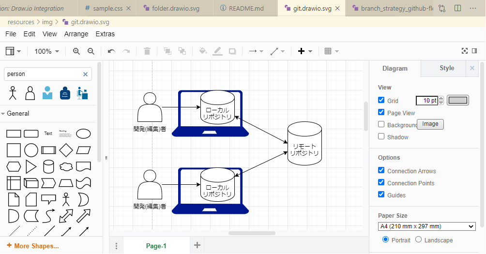Click the Zoom Out magnifier icon

pyautogui.click(x=91, y=51)
